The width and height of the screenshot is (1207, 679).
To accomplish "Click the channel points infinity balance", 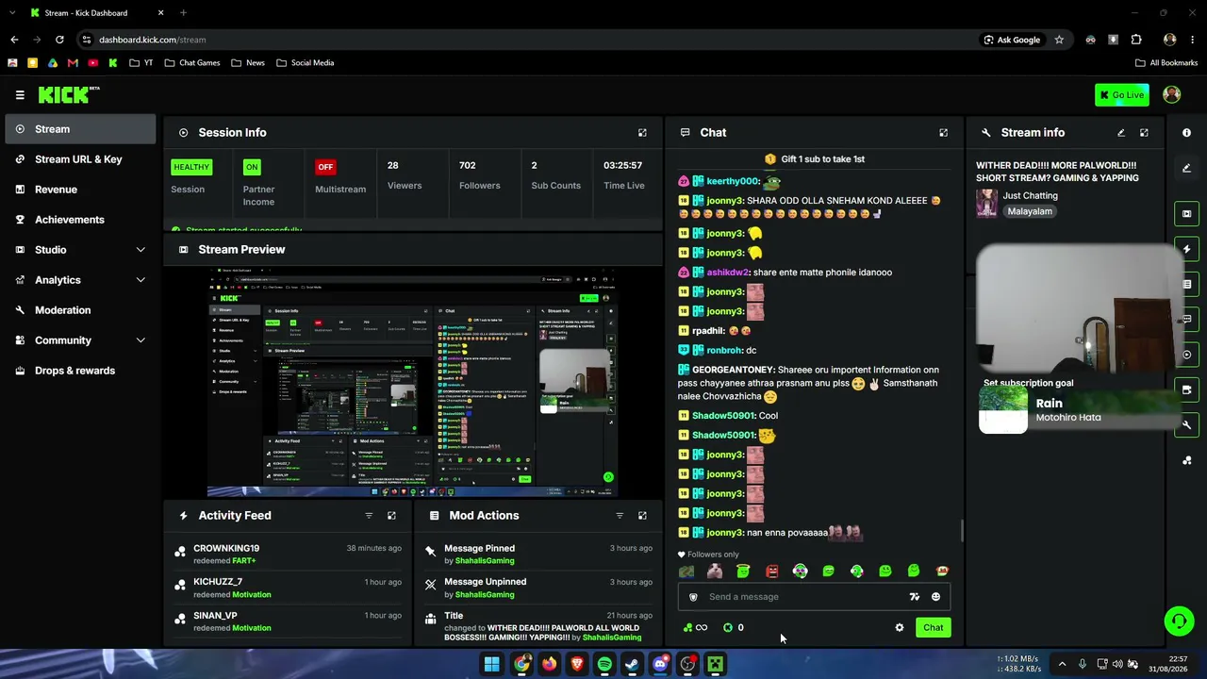I will coord(695,628).
